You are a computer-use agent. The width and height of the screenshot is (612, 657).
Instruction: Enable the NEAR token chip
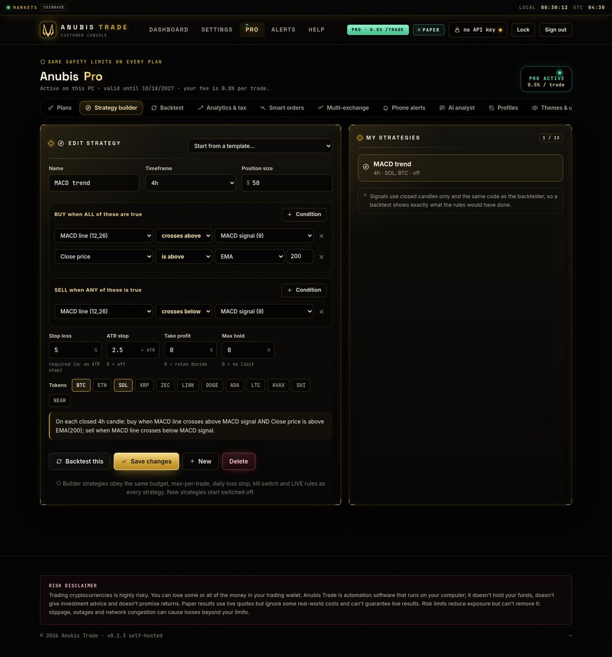point(60,401)
